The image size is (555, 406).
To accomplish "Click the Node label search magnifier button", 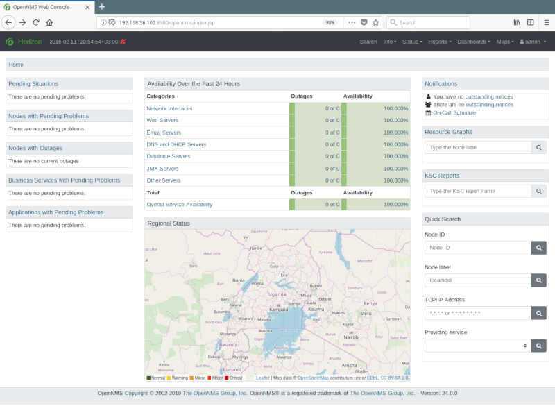I will point(539,280).
